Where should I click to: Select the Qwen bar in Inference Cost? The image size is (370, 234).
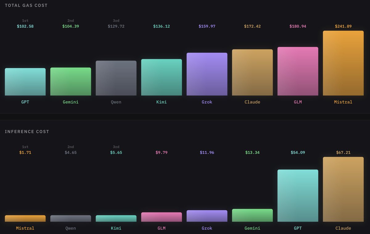(x=71, y=219)
